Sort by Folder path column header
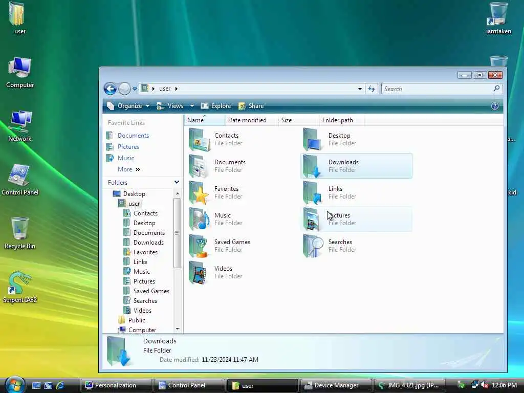 tap(341, 120)
